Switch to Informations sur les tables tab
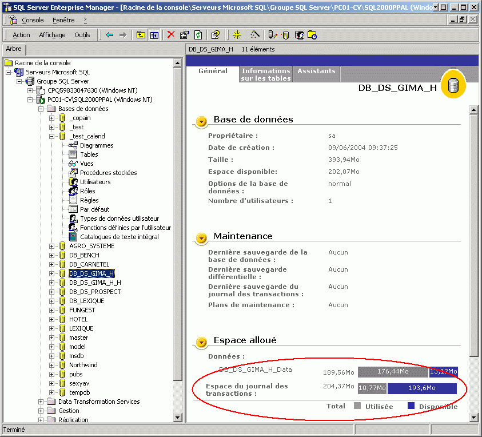The image size is (482, 437). point(265,74)
